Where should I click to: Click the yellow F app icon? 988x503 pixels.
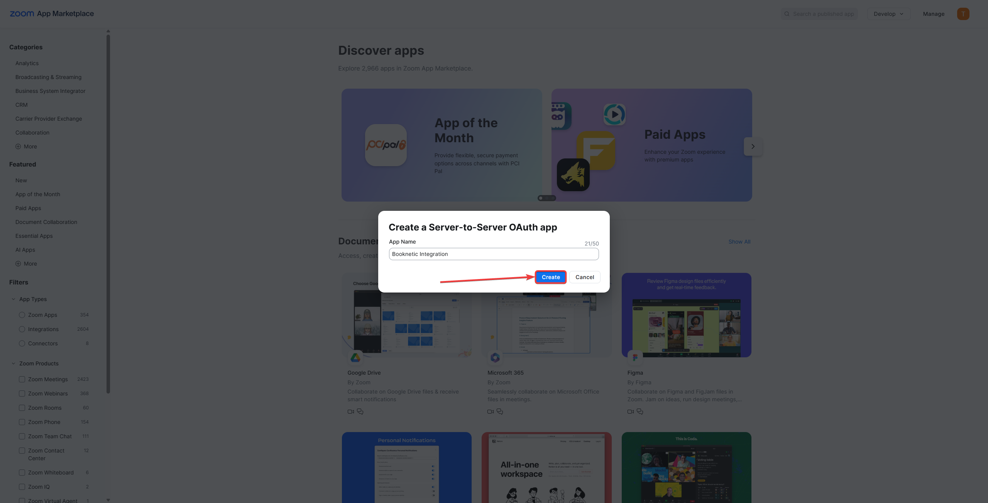(x=596, y=150)
